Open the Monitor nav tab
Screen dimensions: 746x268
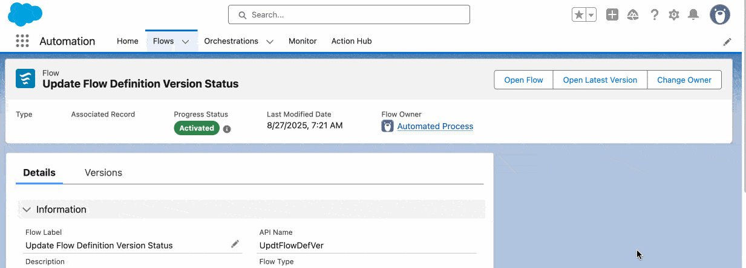tap(303, 41)
